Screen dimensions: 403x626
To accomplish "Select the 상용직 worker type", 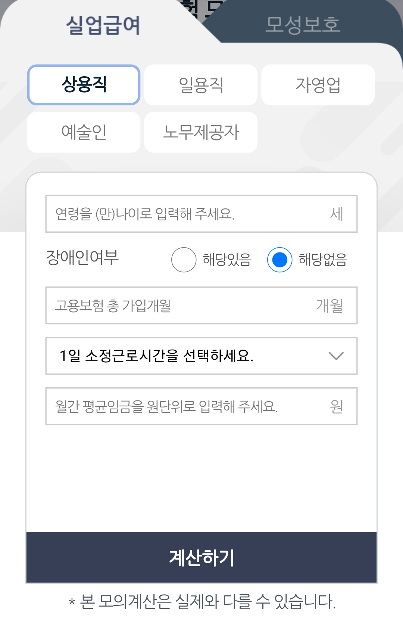I will pos(84,85).
